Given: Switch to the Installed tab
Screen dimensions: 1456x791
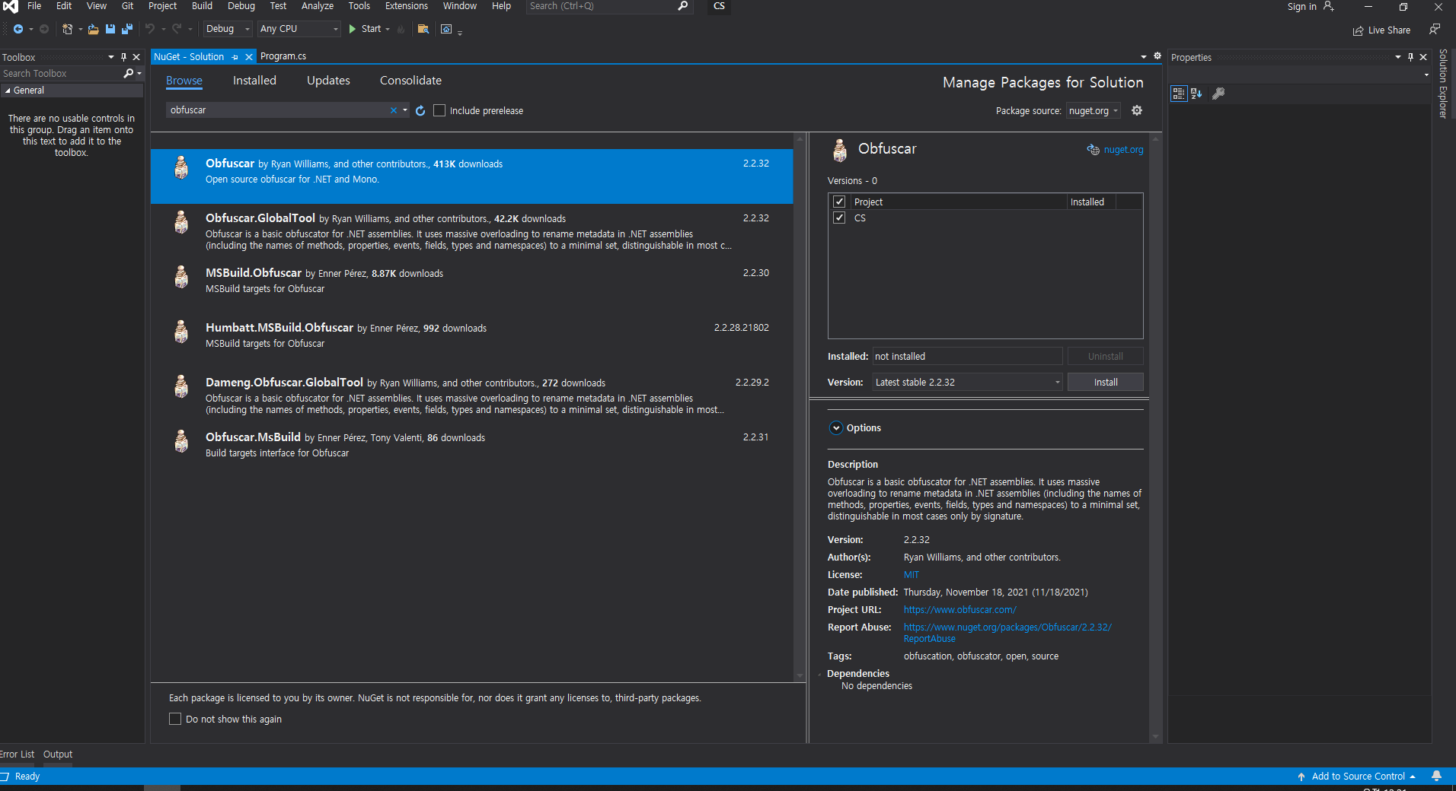Looking at the screenshot, I should (x=254, y=81).
